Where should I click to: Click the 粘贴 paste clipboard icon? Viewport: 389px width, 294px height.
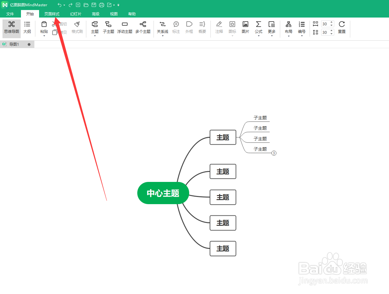click(x=44, y=24)
